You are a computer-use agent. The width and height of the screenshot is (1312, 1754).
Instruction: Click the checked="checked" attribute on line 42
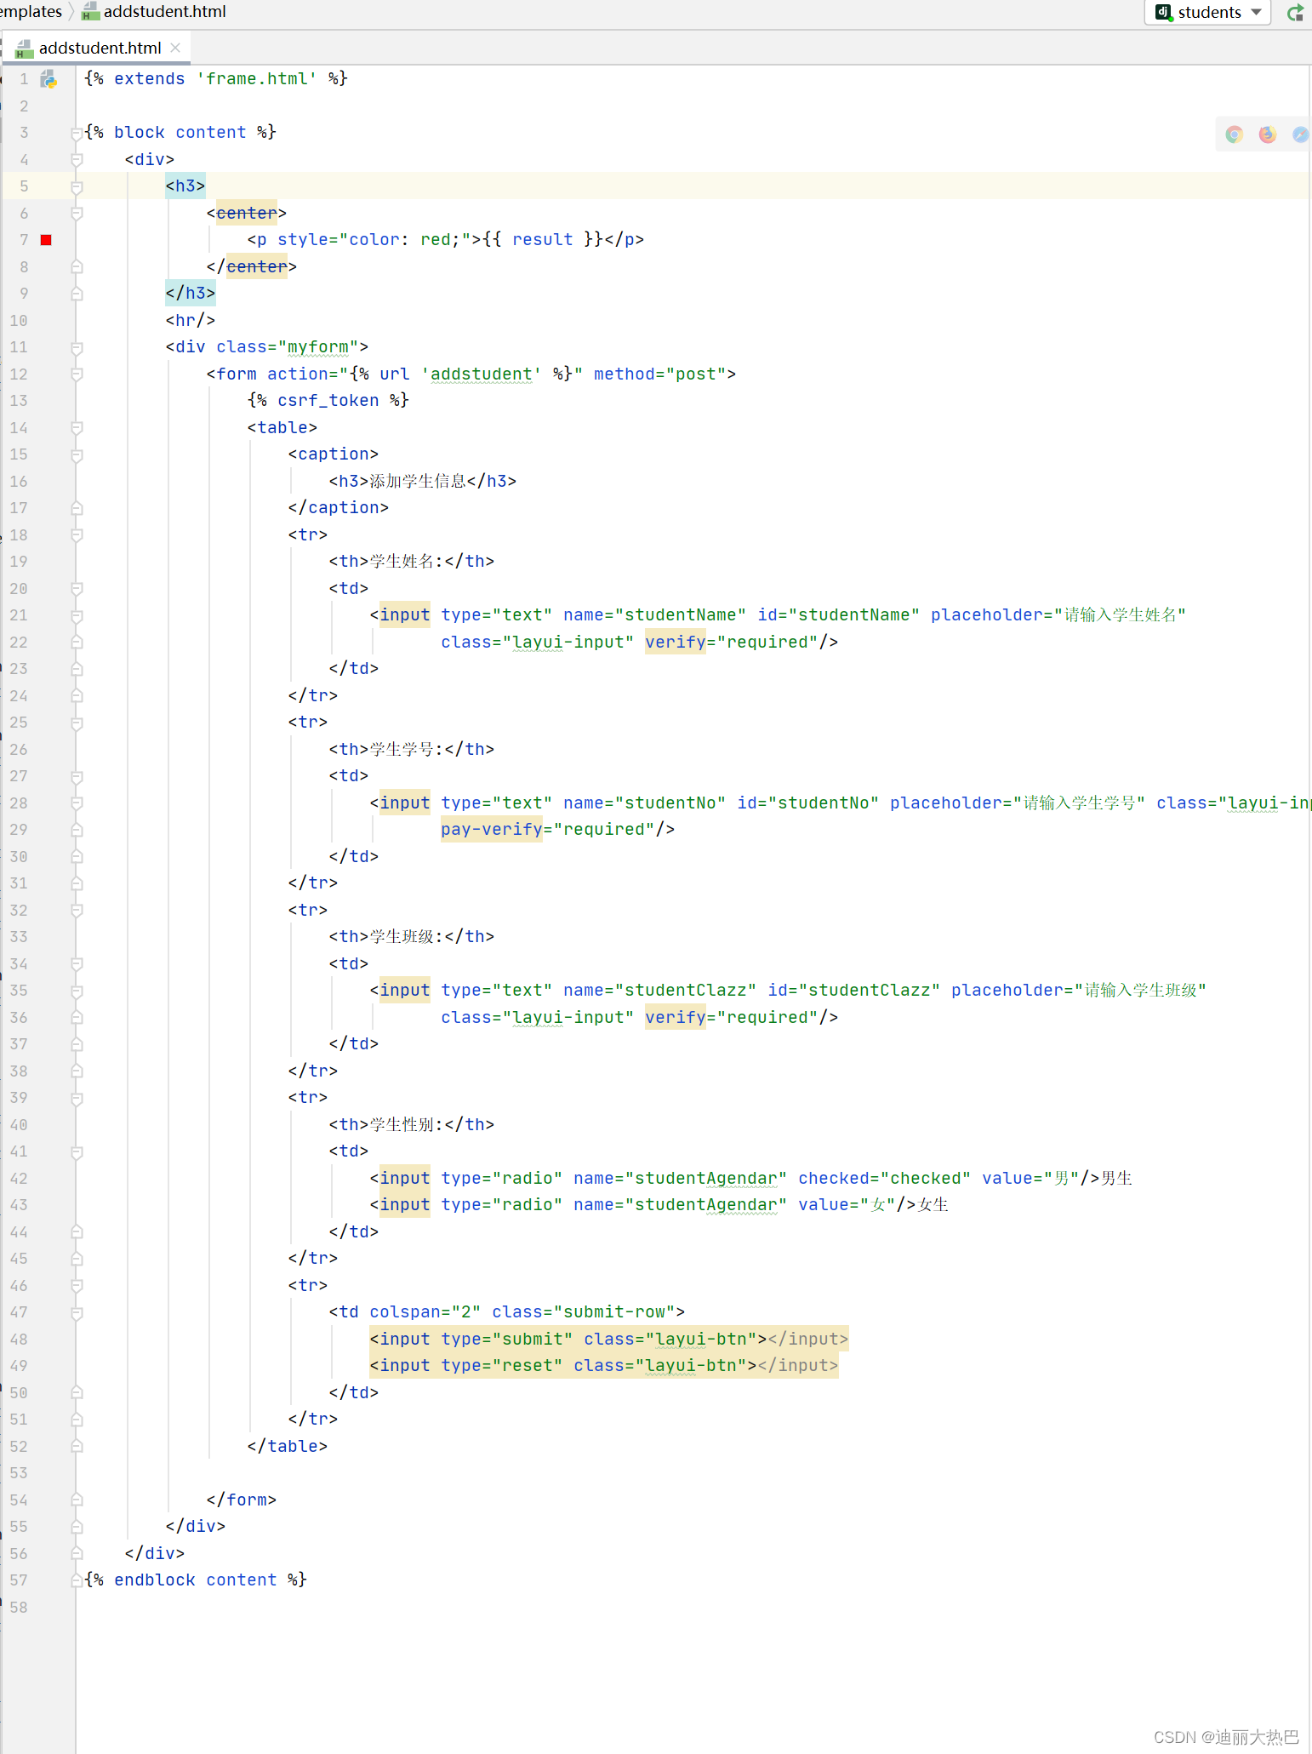(x=885, y=1179)
